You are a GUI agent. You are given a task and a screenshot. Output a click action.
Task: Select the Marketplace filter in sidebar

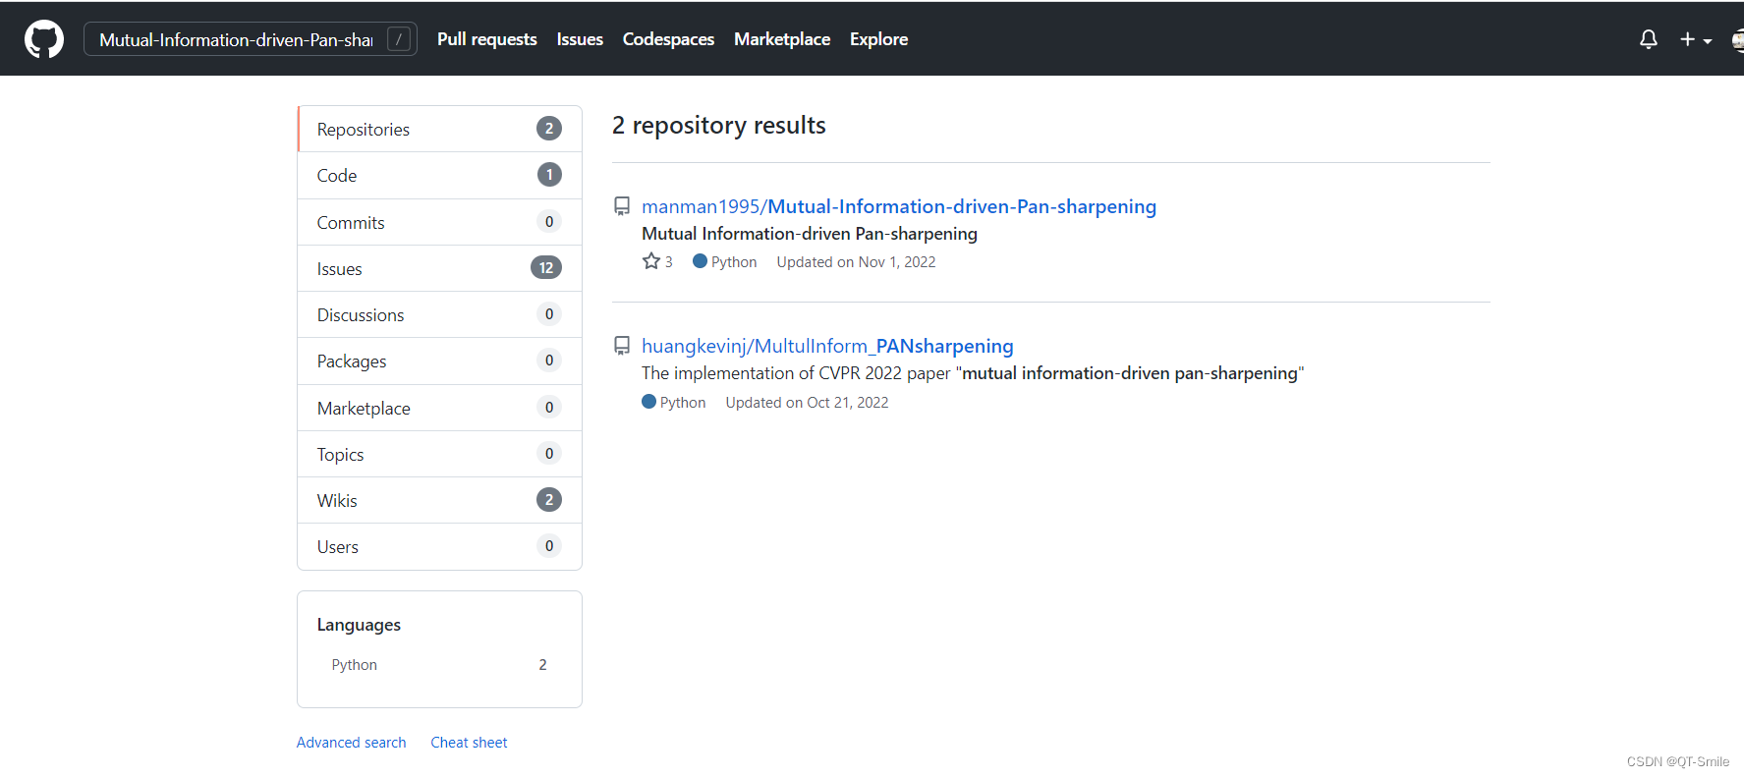click(439, 408)
